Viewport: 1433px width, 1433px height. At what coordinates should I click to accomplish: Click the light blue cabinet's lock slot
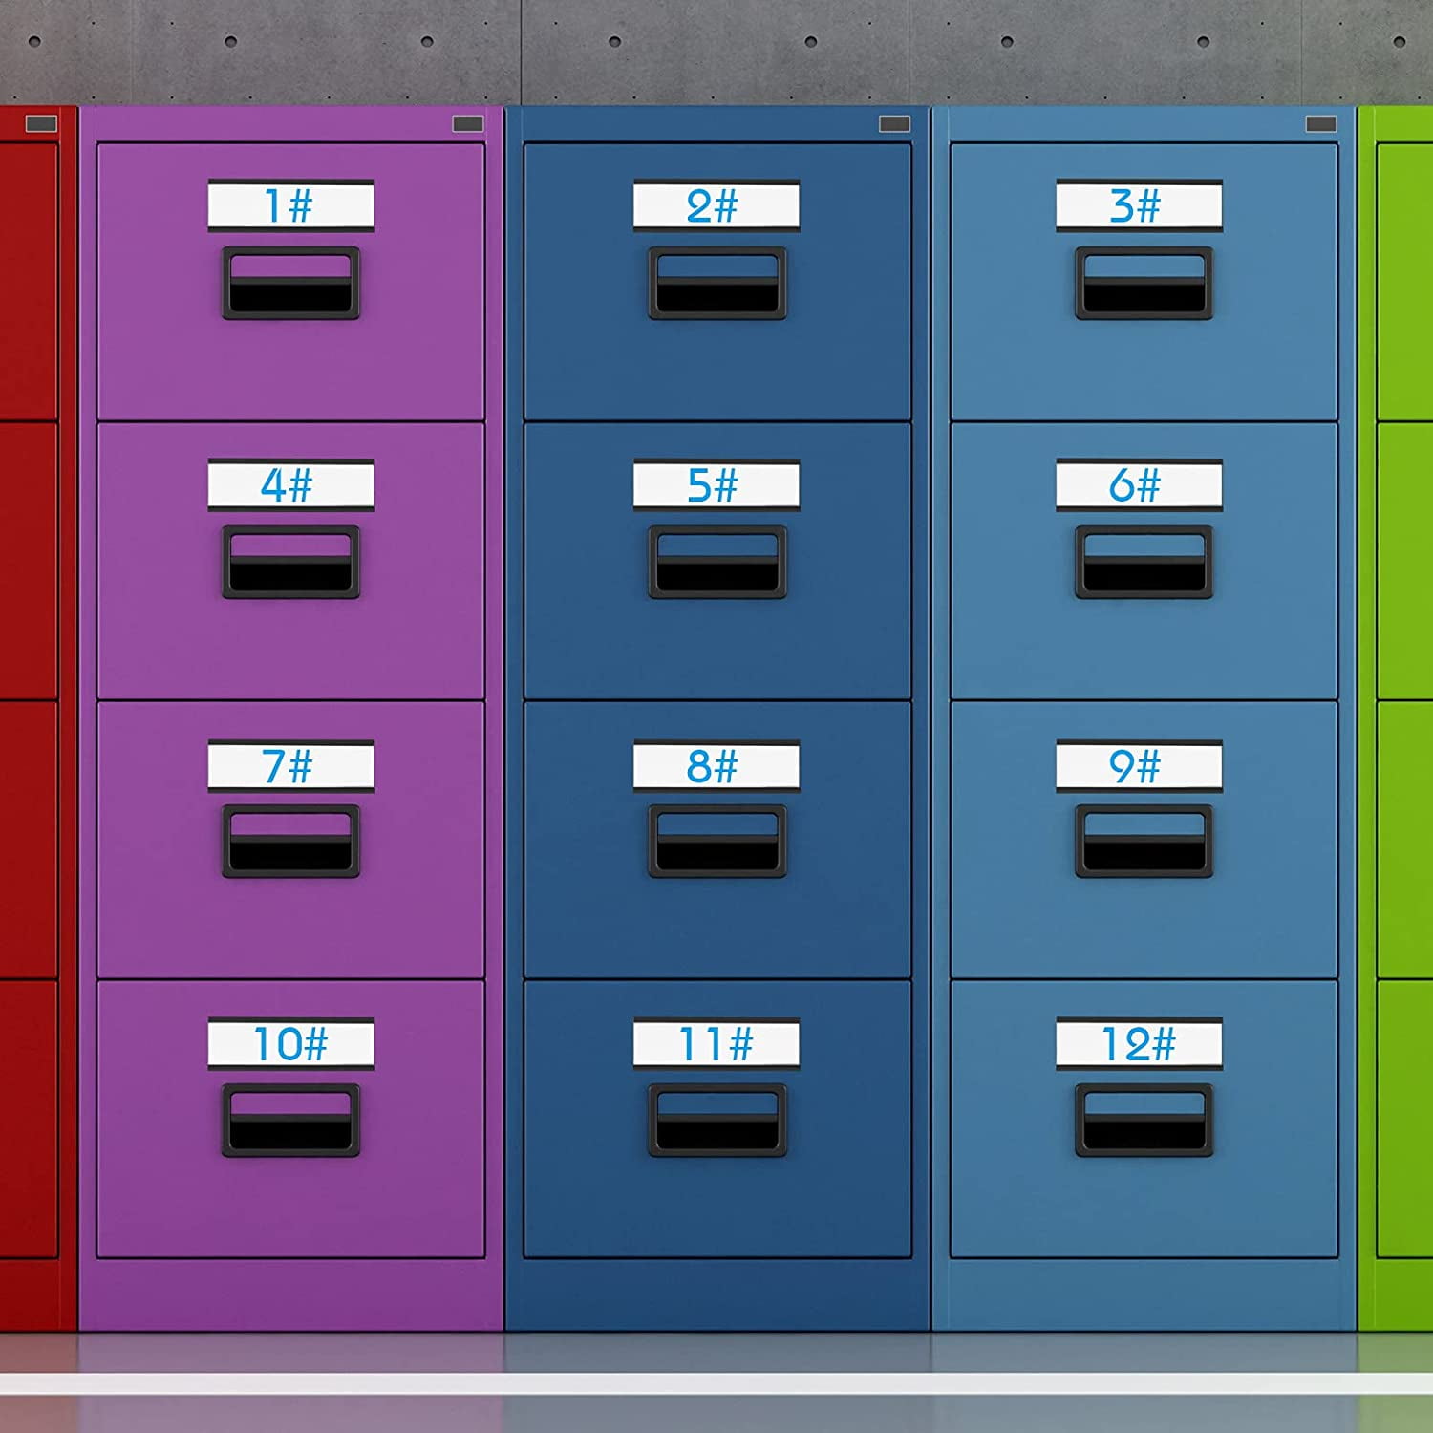coord(1321,124)
